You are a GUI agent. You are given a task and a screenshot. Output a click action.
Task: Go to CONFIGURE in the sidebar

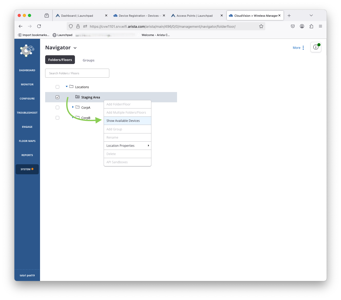(27, 98)
